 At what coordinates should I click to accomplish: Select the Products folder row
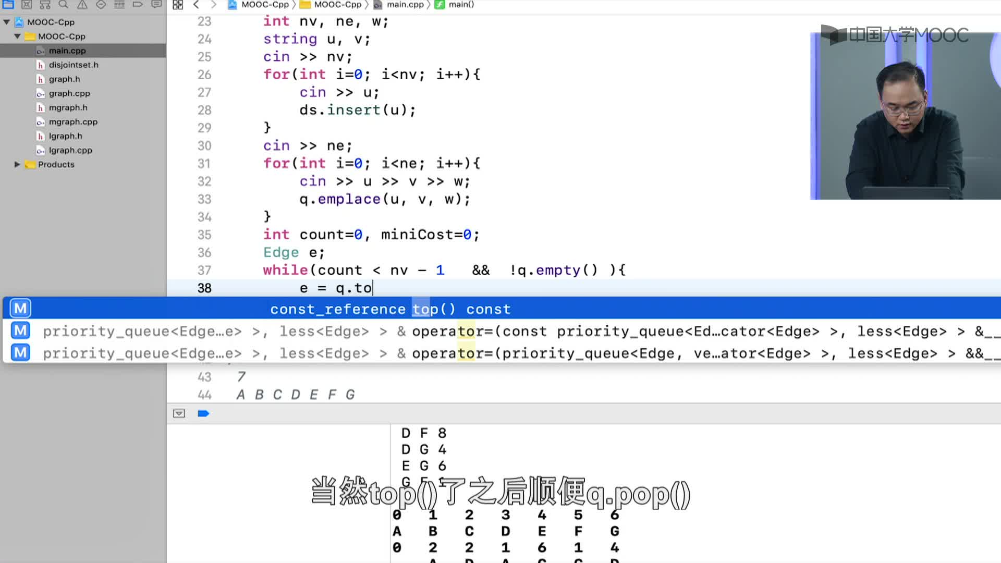tap(83, 164)
